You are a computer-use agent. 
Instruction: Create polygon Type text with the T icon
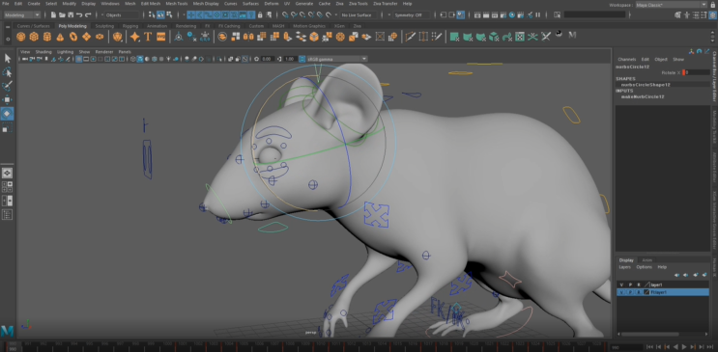click(x=148, y=37)
